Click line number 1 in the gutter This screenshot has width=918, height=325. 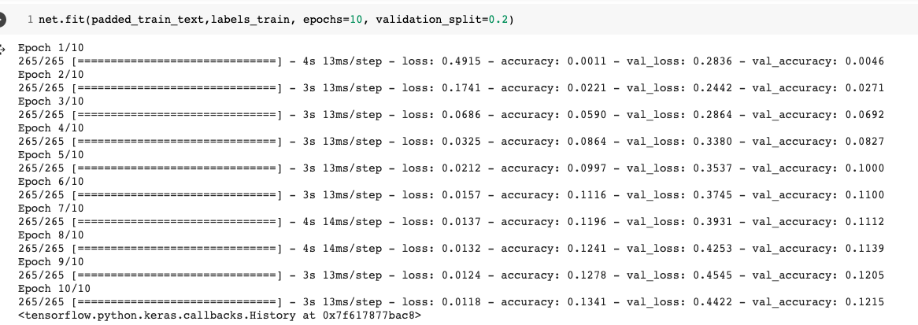(x=29, y=19)
